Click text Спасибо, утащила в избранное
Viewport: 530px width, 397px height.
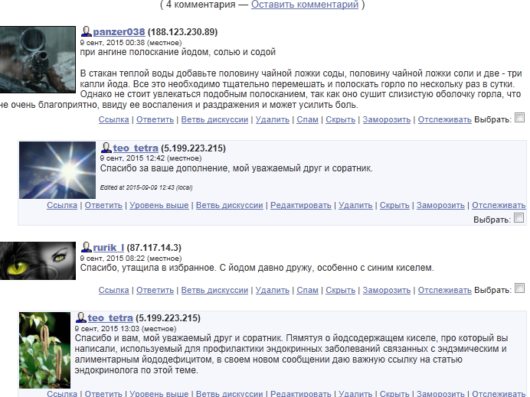pos(149,268)
